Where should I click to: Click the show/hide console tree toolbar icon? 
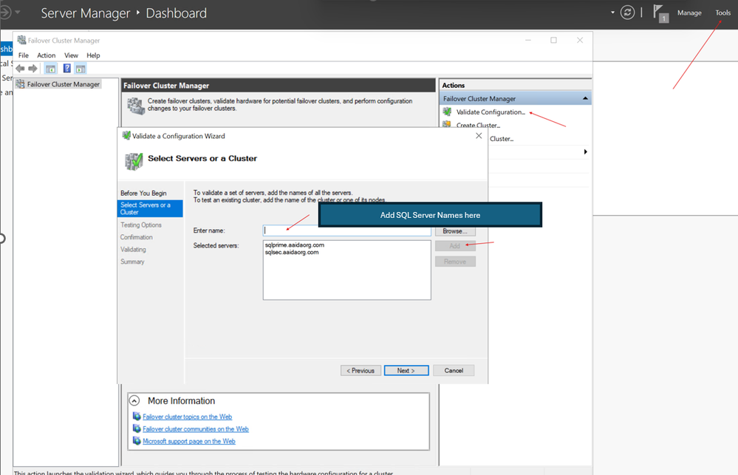(50, 69)
